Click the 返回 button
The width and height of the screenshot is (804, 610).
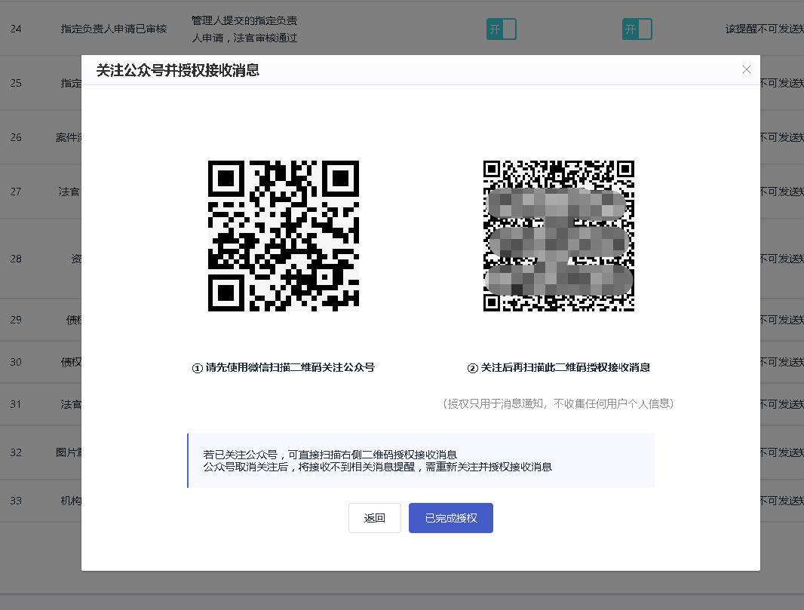[374, 518]
